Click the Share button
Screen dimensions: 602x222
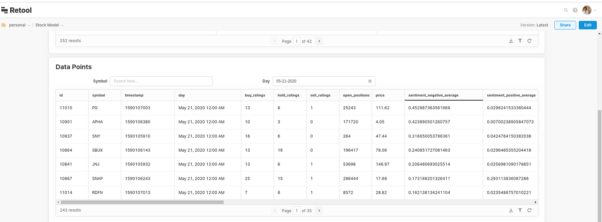click(565, 25)
